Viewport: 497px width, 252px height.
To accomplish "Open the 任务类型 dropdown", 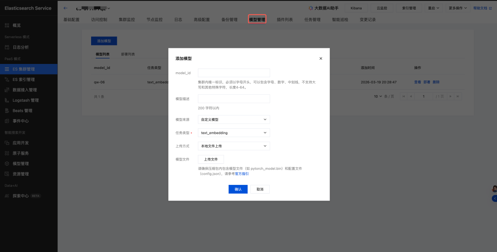I will click(x=234, y=132).
